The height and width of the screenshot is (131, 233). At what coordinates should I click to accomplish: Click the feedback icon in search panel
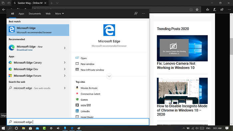coord(136,14)
